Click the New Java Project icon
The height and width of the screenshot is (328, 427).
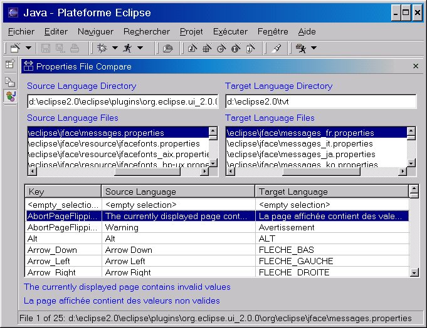[x=192, y=48]
